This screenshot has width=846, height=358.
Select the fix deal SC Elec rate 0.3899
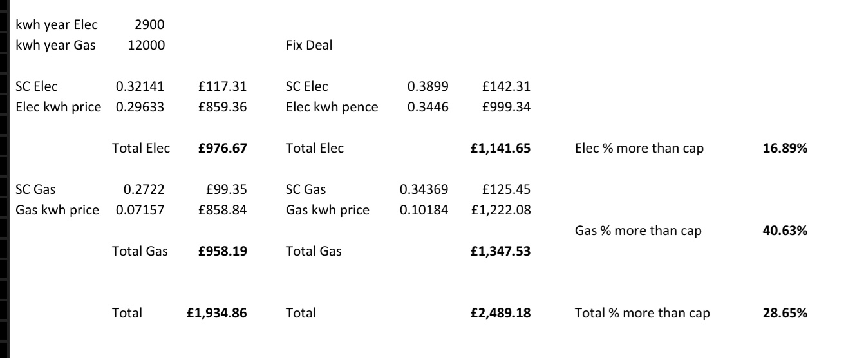point(428,86)
